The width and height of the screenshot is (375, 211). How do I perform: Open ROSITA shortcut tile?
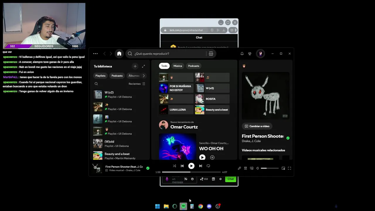tap(212, 99)
